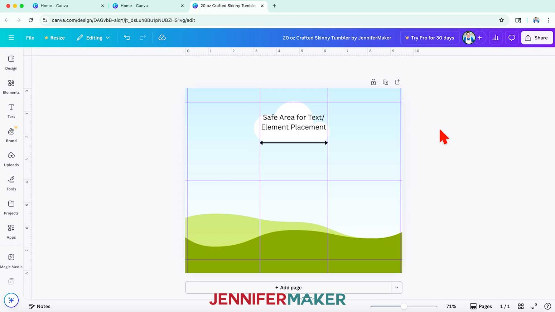Click the zoom slider handle
Viewport: 555px width, 312px height.
(404, 306)
